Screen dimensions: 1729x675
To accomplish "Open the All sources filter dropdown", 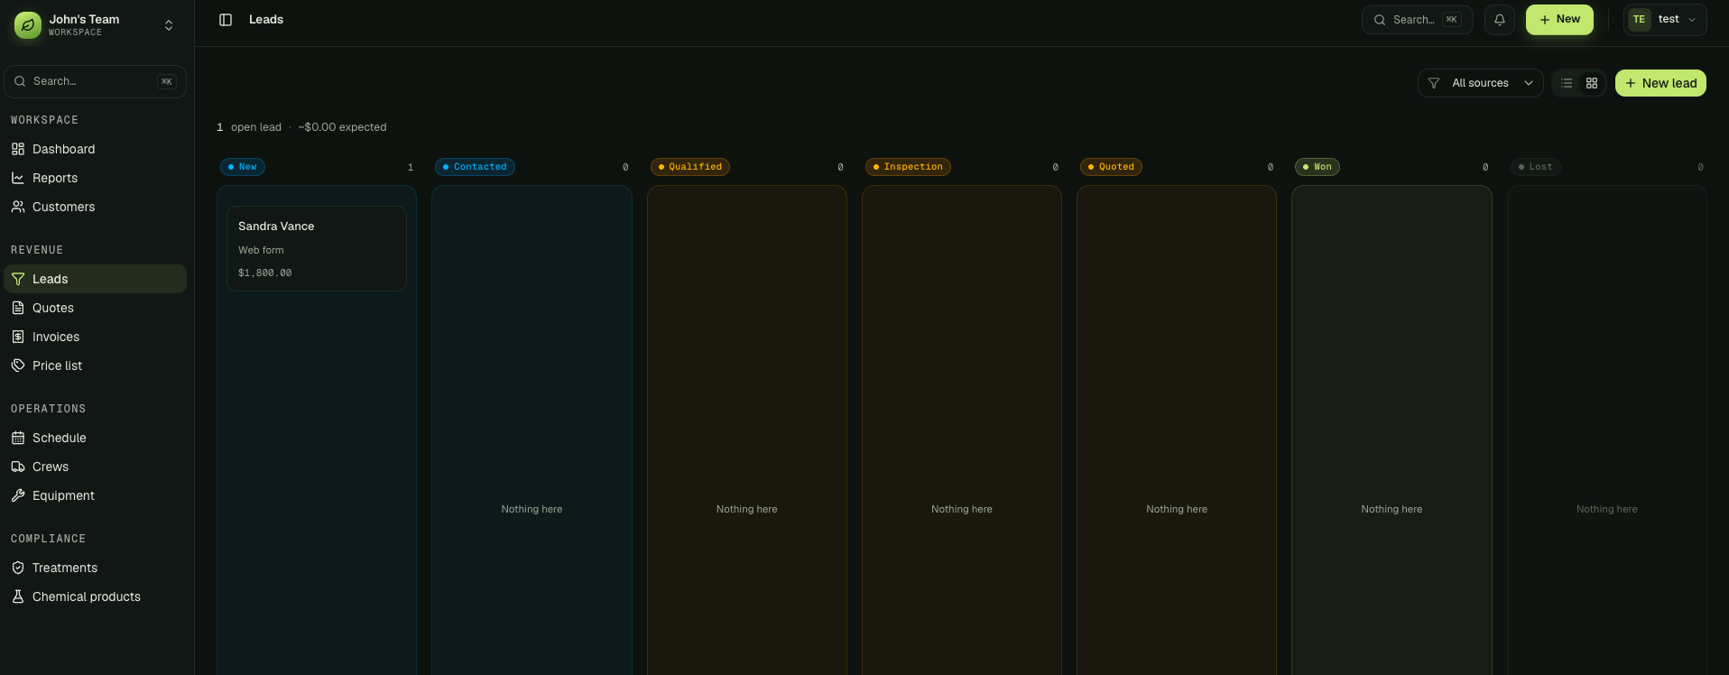I will (x=1481, y=83).
